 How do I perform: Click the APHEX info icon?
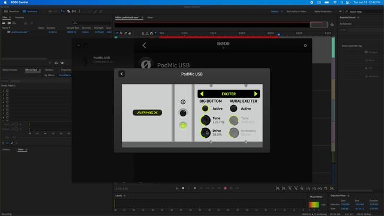tap(183, 101)
